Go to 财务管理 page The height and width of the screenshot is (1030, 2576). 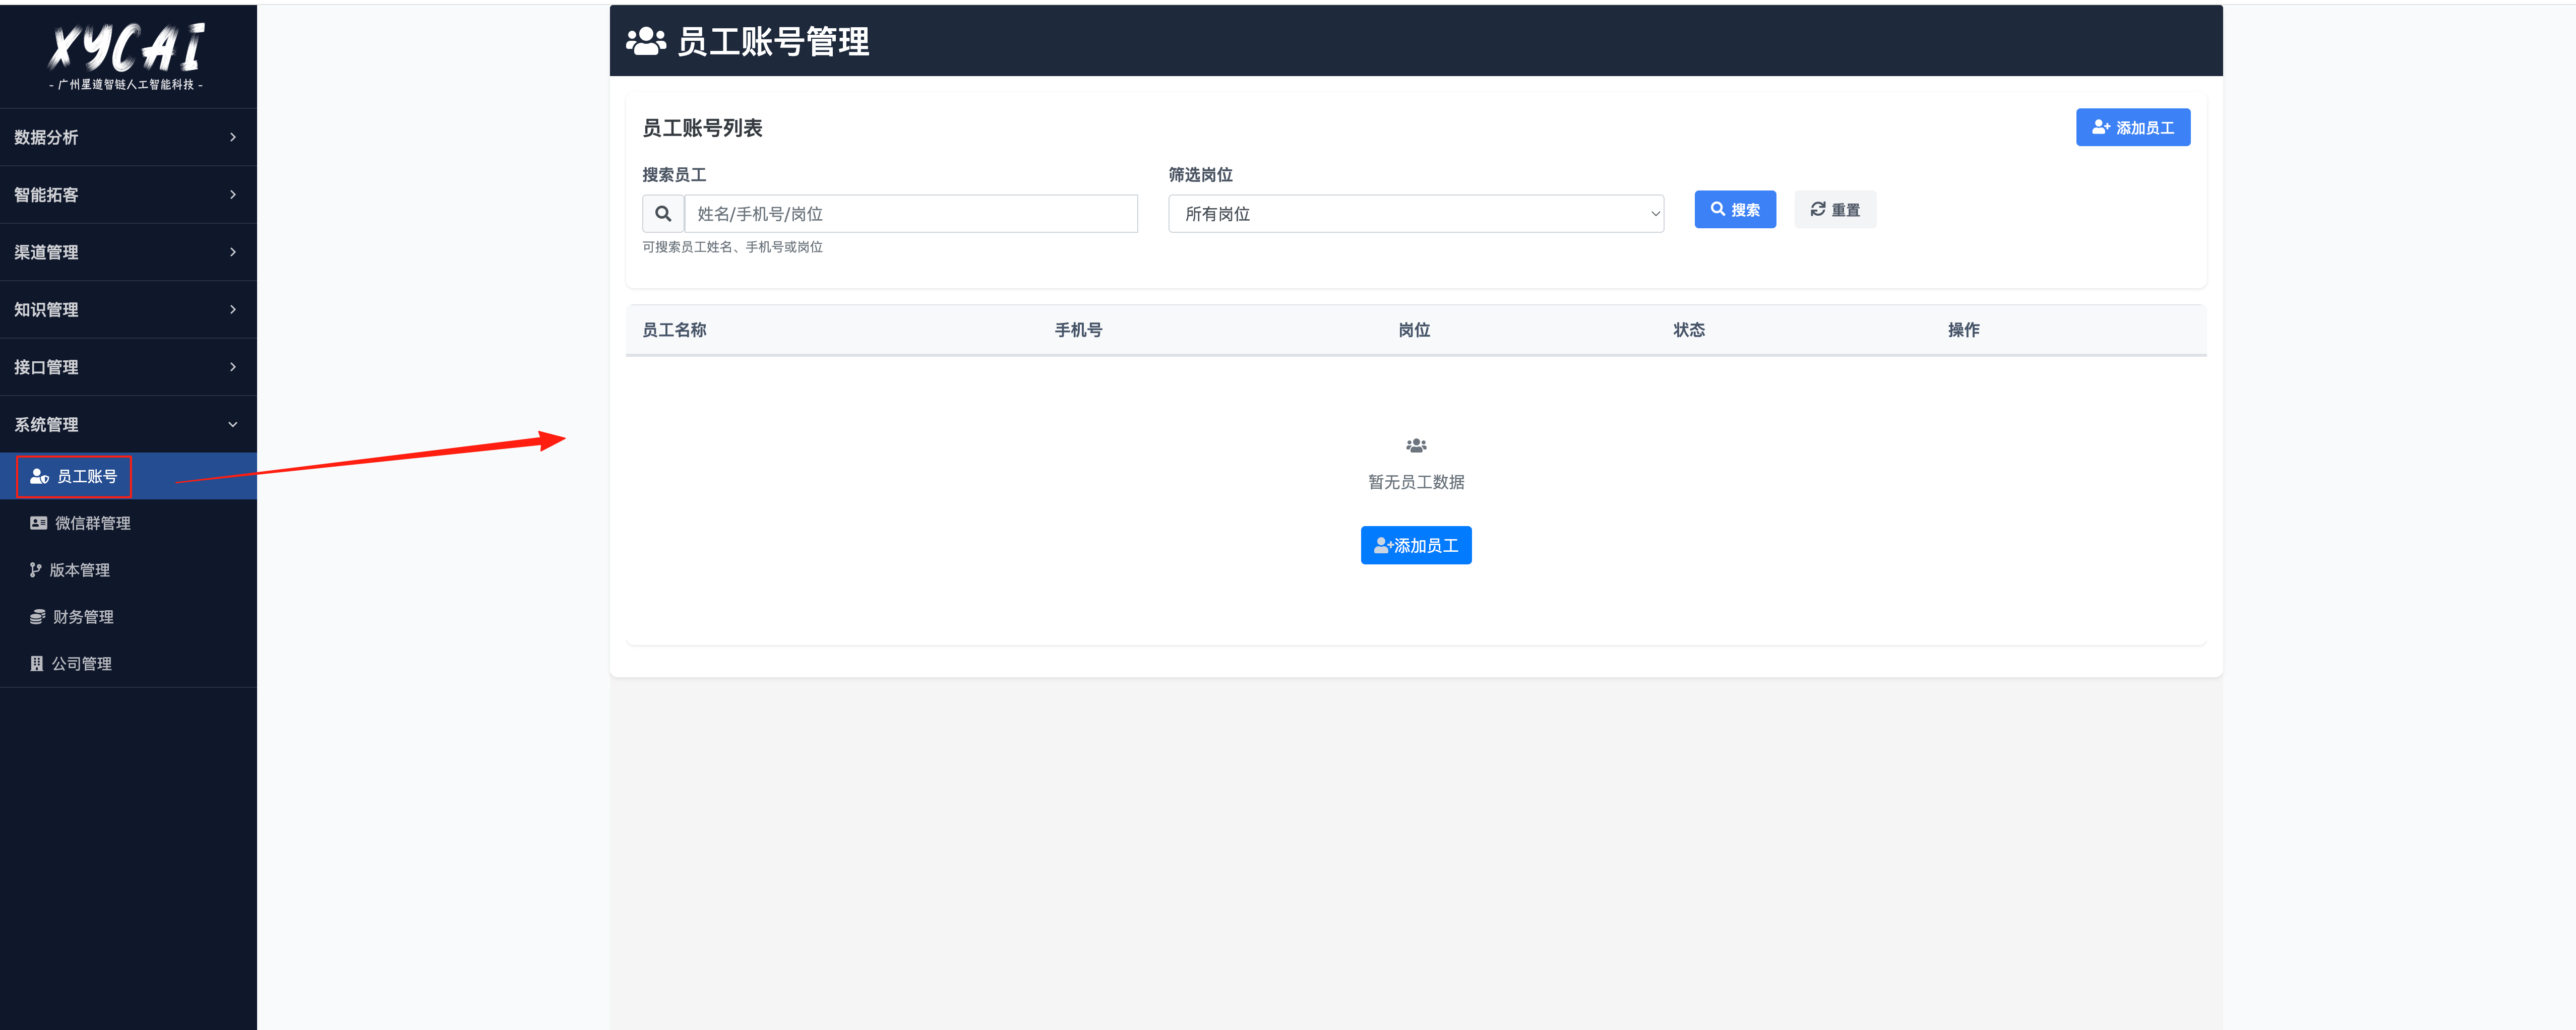tap(128, 617)
